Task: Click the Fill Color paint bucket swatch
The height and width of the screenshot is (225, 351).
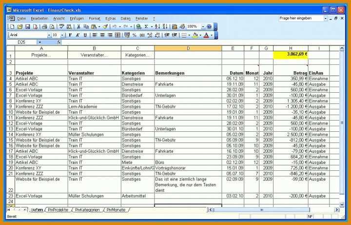Action: point(195,35)
